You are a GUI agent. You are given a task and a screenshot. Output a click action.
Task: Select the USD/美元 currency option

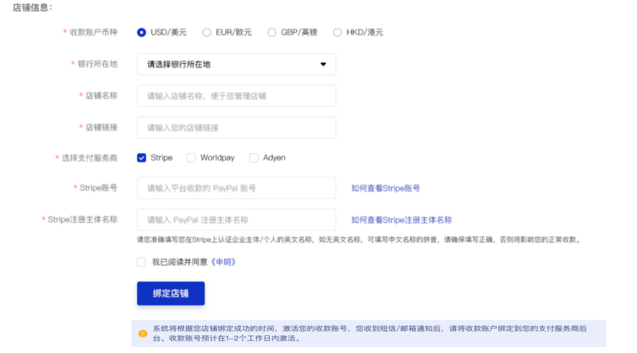pos(142,32)
